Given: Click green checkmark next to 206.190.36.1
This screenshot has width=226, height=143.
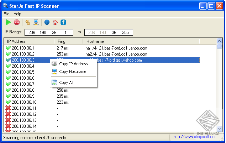Looking at the screenshot, I should tap(8, 48).
